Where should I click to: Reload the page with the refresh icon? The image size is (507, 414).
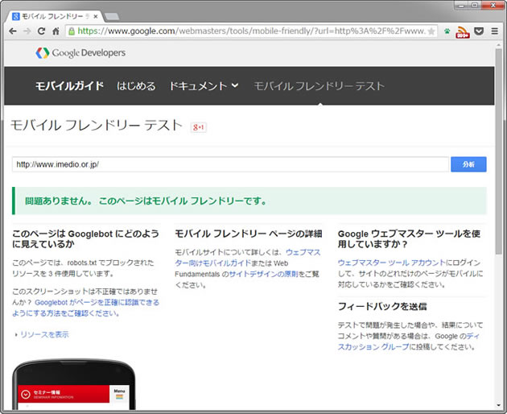coord(41,31)
